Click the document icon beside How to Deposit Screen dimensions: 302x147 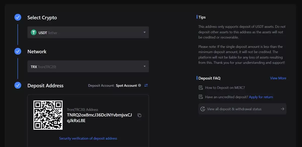click(x=201, y=88)
